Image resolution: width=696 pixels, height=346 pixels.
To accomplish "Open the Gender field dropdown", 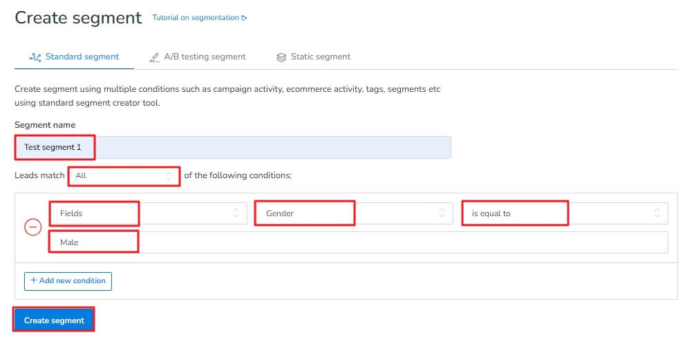I will coord(352,213).
